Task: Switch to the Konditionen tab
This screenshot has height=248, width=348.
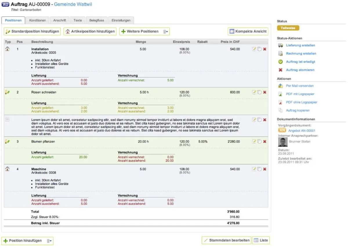Action: 37,20
